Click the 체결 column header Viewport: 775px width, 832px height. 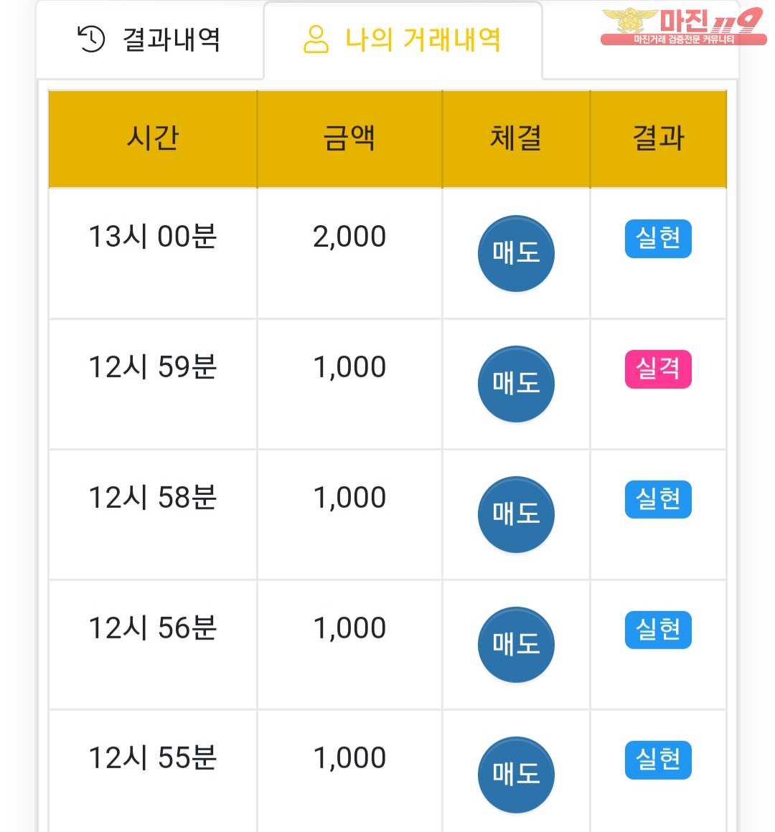[x=516, y=138]
